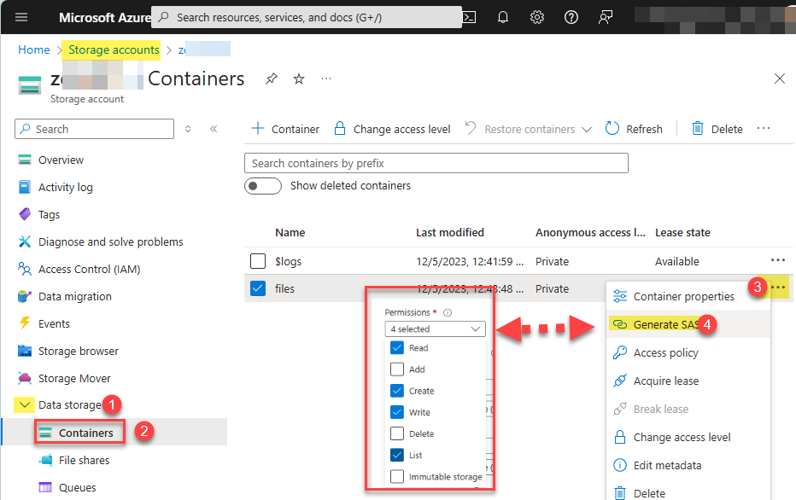Open the help question mark icon
The width and height of the screenshot is (796, 500).
pyautogui.click(x=571, y=17)
